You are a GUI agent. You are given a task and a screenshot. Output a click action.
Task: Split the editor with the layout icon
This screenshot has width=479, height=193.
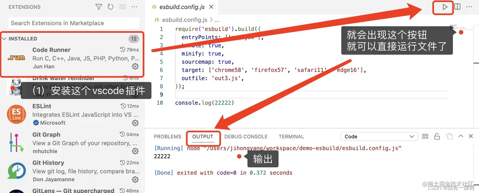pos(457,7)
